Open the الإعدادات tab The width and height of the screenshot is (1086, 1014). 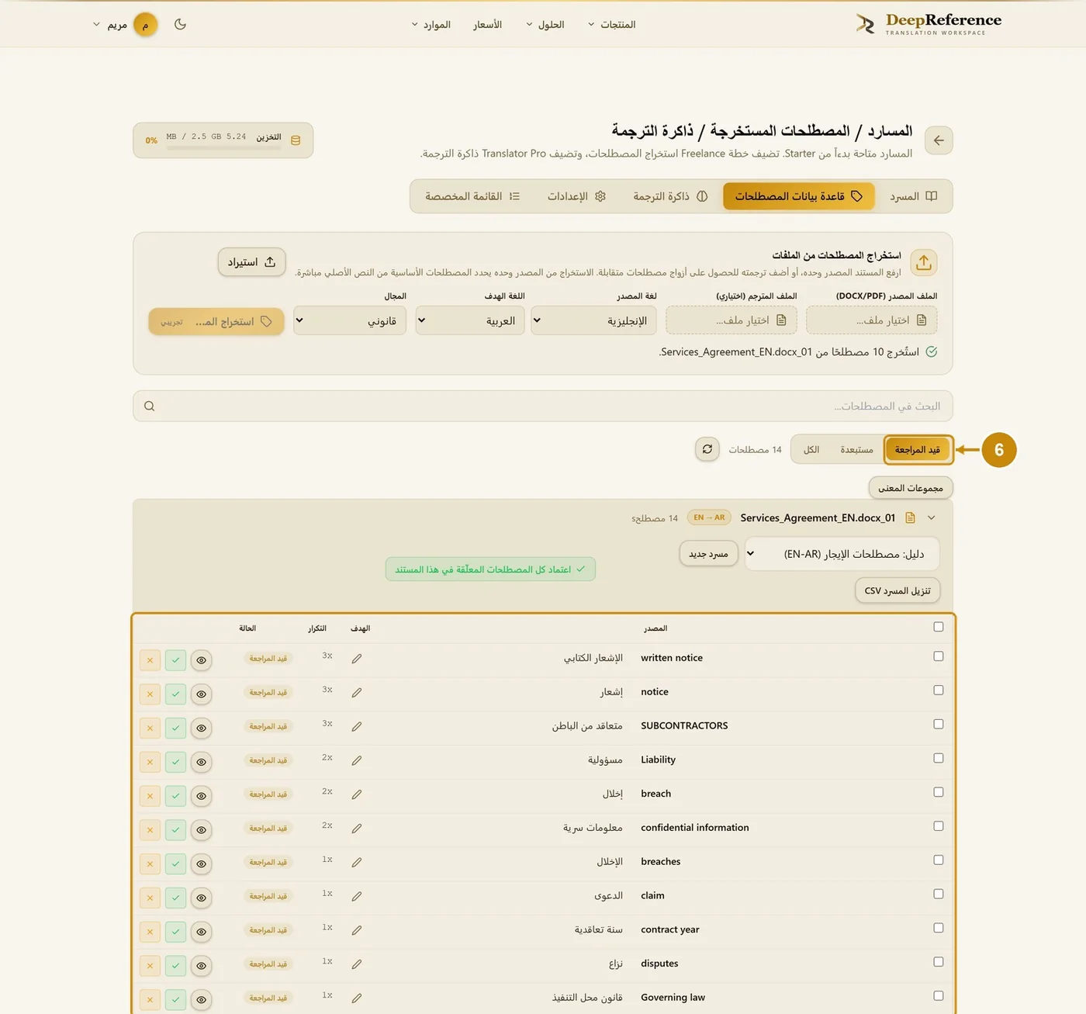576,196
